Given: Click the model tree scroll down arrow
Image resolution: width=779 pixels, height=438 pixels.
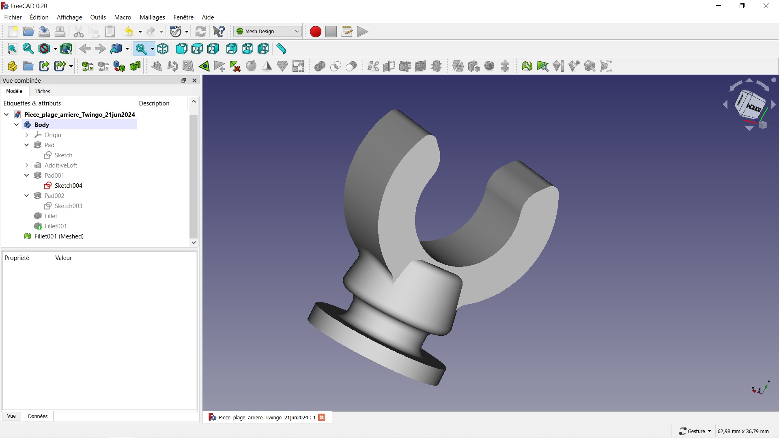Looking at the screenshot, I should [194, 243].
